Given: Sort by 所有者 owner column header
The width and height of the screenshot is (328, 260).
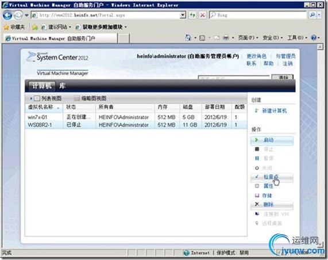Looking at the screenshot, I should coord(125,107).
